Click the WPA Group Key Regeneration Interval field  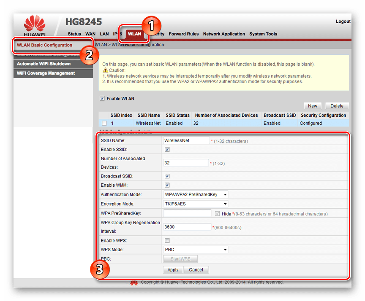187,227
